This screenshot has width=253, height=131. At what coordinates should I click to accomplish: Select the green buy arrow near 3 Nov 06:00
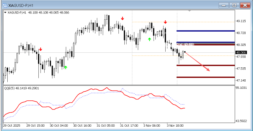point(150,39)
